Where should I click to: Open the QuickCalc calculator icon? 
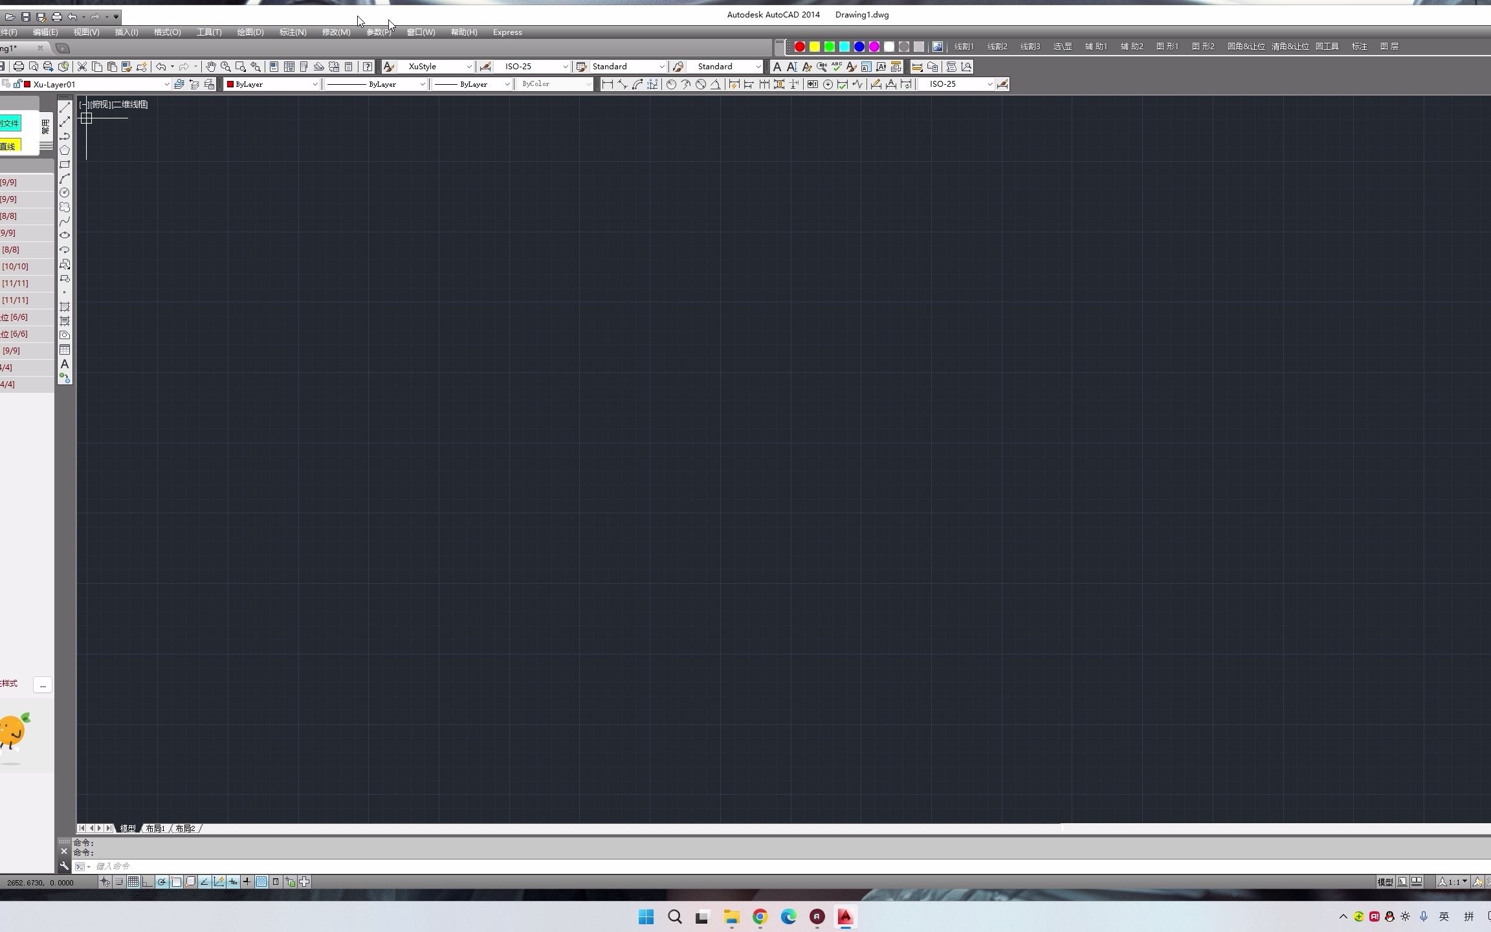pyautogui.click(x=348, y=67)
